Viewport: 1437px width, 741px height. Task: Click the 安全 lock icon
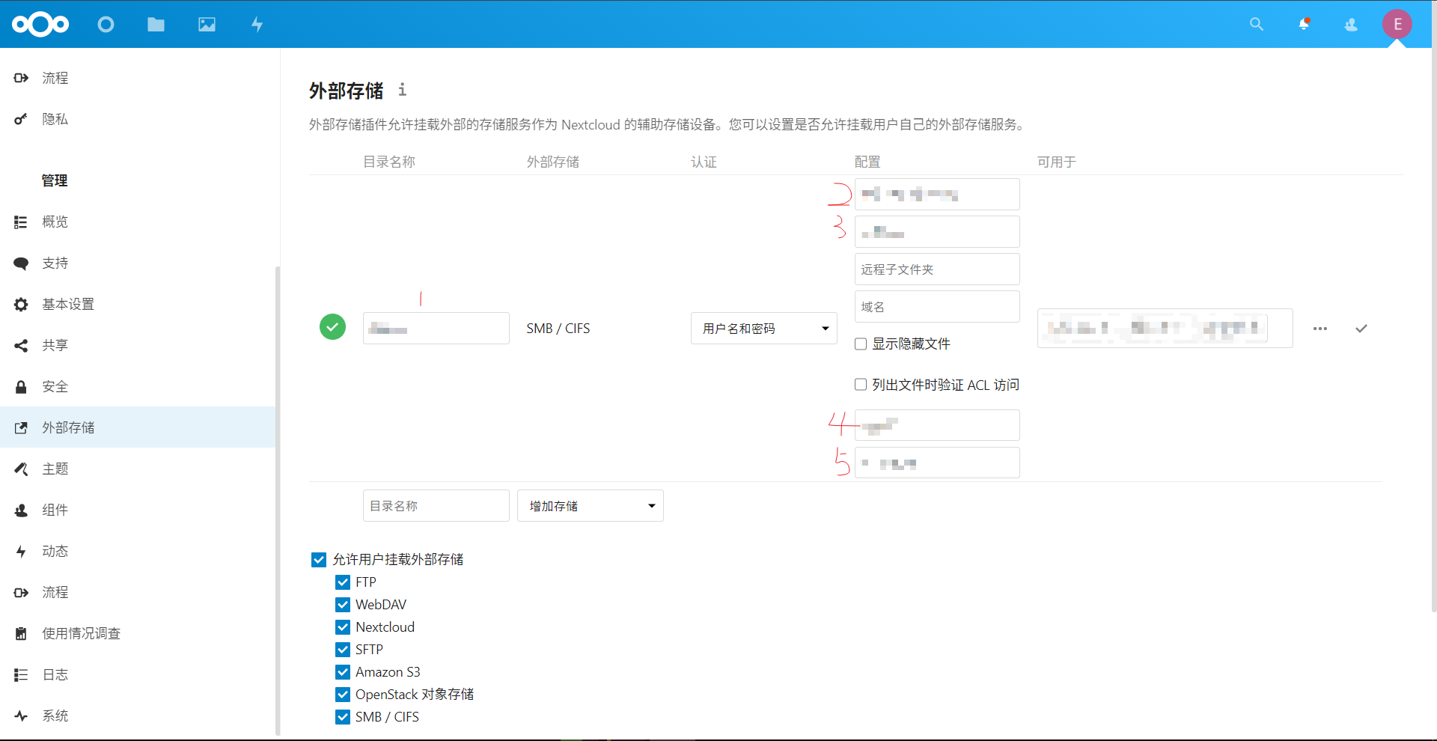[x=21, y=387]
